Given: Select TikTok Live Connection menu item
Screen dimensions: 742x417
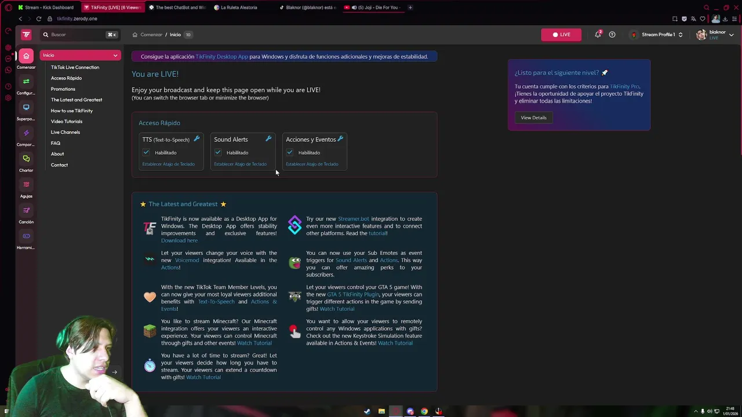Looking at the screenshot, I should [75, 67].
